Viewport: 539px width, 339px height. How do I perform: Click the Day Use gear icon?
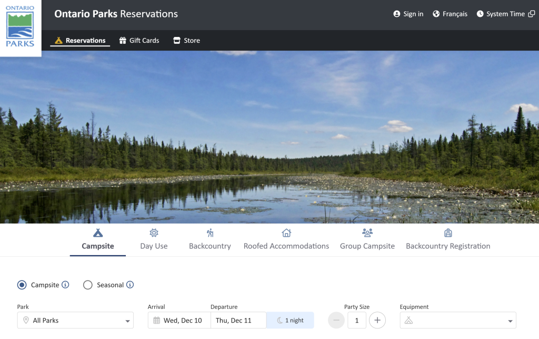(x=154, y=232)
